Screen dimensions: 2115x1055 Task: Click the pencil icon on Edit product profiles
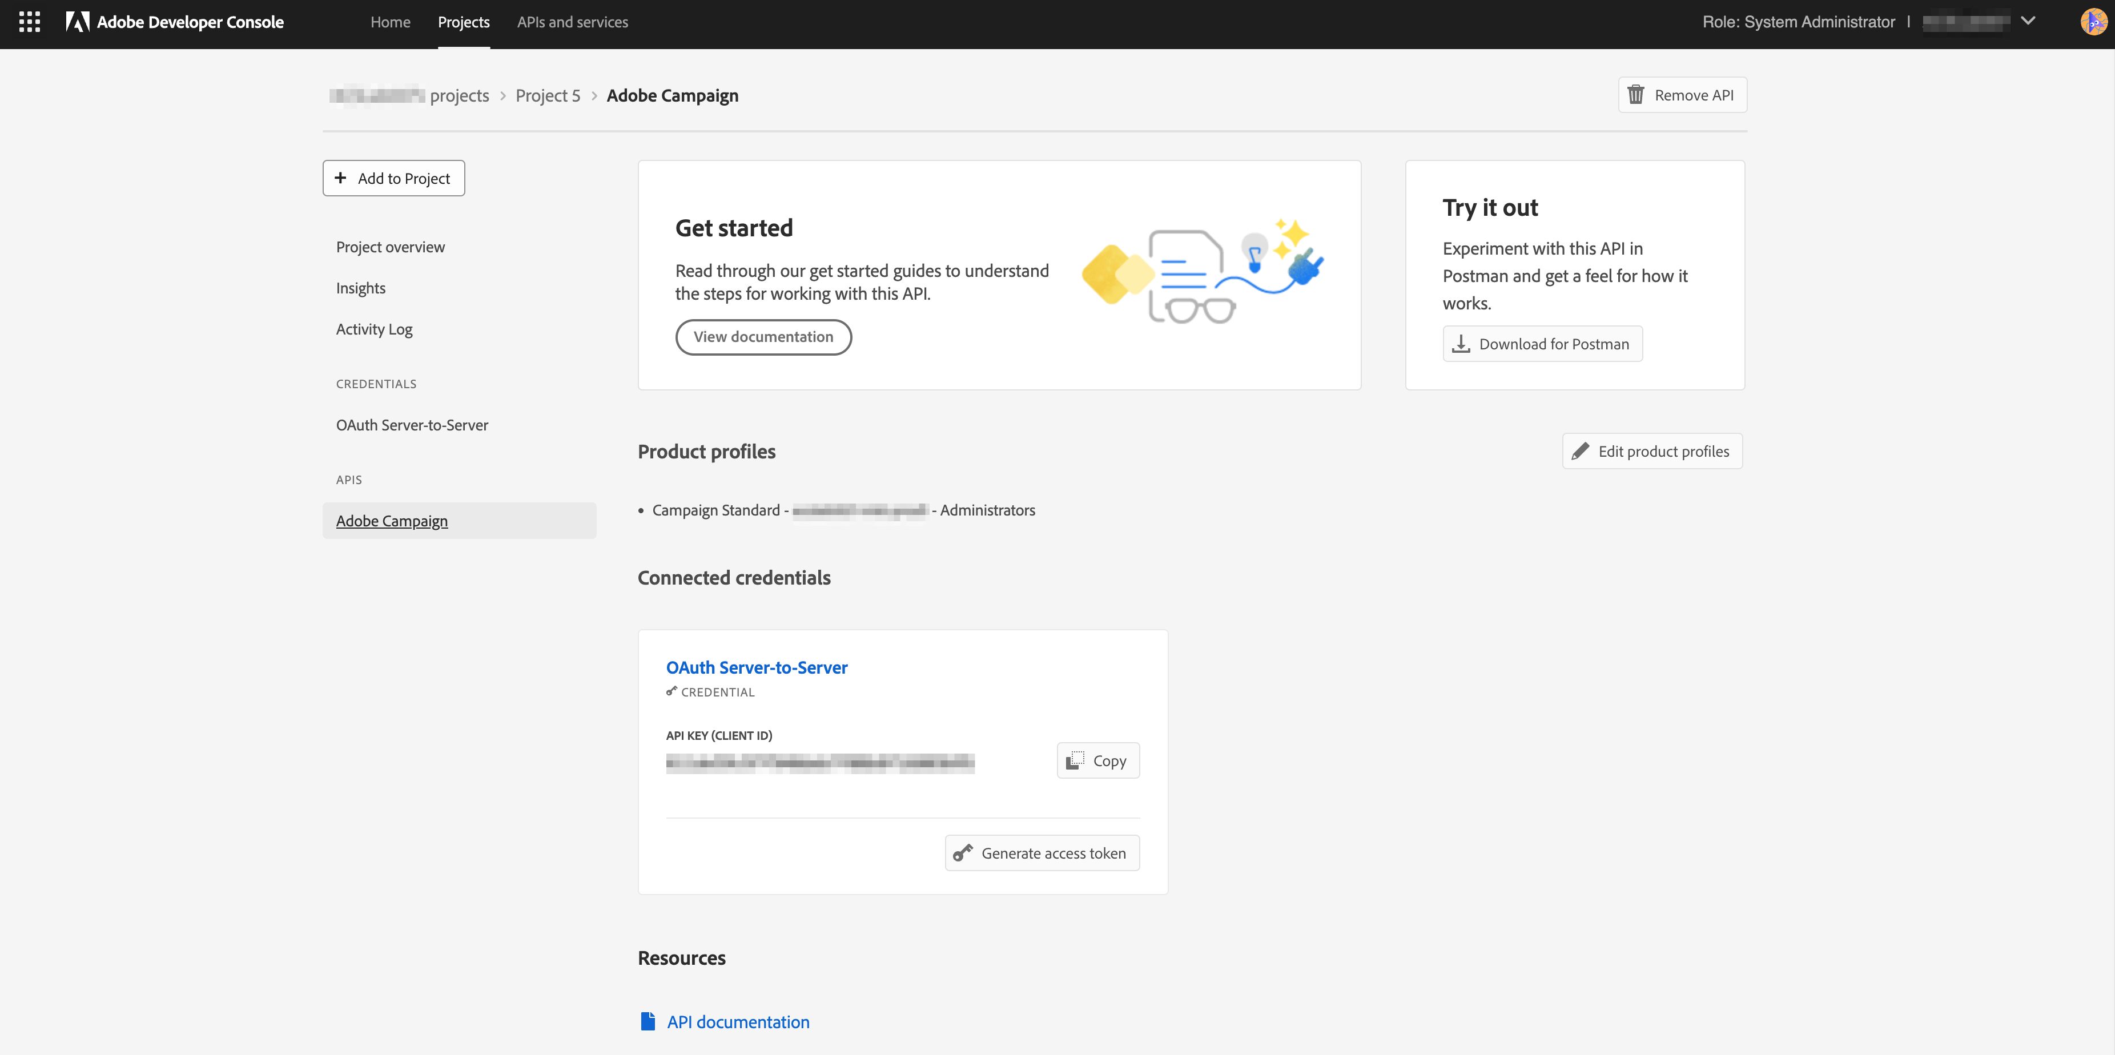point(1581,452)
